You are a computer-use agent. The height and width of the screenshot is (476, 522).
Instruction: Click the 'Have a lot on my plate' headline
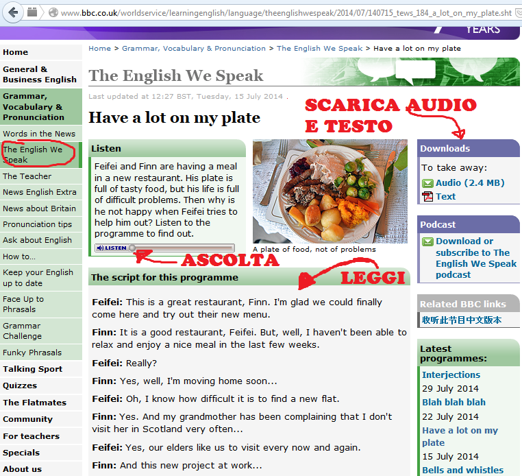[x=174, y=117]
